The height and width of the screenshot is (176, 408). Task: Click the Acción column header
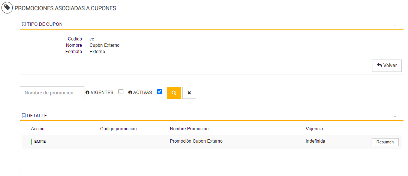click(x=37, y=129)
